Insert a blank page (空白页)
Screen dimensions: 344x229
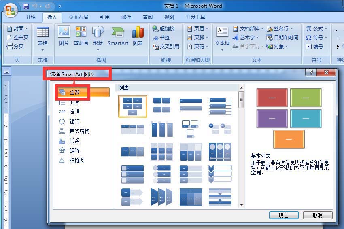click(17, 38)
